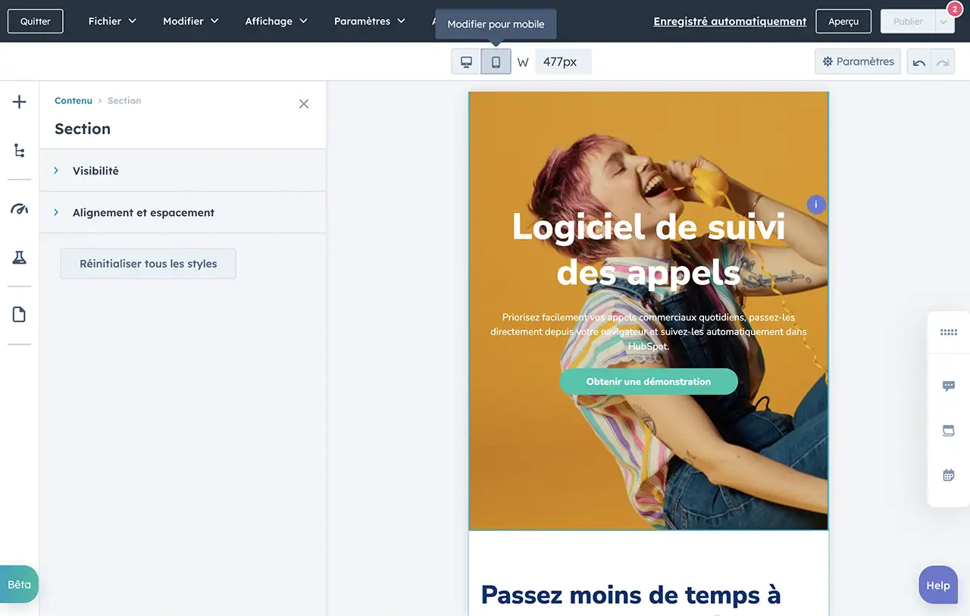Click the calendar icon on right panel

(948, 475)
